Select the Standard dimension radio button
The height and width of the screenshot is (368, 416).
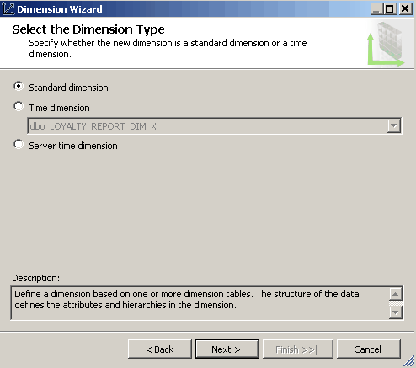coord(19,86)
